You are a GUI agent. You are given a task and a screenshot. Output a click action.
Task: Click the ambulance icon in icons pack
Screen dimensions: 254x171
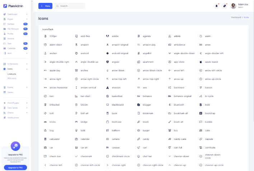pyautogui.click(x=170, y=45)
